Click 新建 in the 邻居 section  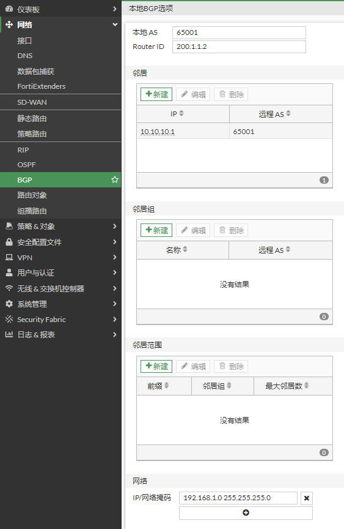coord(156,94)
